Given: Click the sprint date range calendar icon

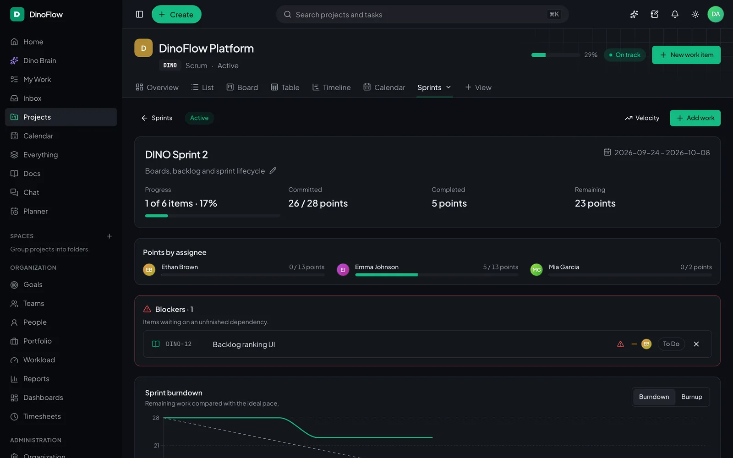Looking at the screenshot, I should (607, 152).
